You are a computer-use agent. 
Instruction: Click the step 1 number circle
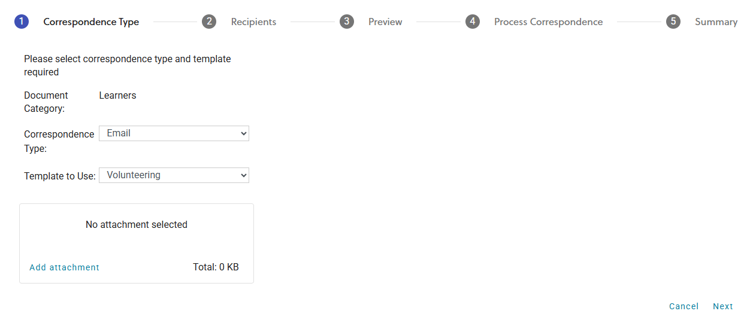click(x=22, y=22)
